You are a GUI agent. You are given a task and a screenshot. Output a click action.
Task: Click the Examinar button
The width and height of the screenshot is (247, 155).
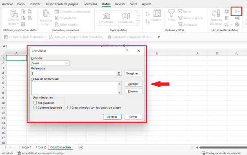point(133,73)
